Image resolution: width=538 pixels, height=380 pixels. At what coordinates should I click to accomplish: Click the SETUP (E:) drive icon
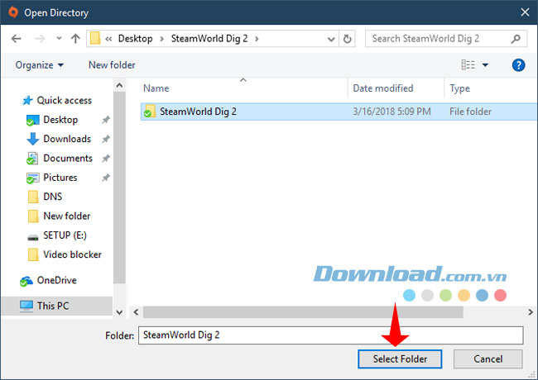(33, 237)
